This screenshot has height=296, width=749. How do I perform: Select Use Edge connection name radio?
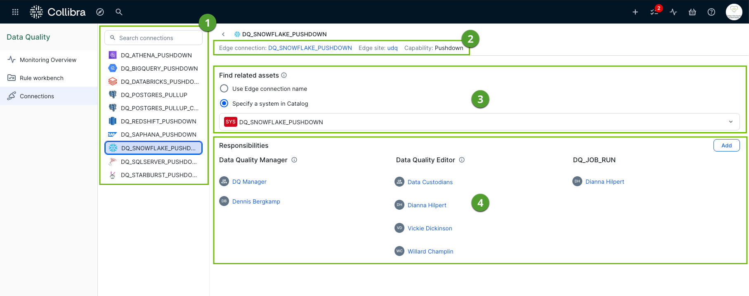(224, 88)
